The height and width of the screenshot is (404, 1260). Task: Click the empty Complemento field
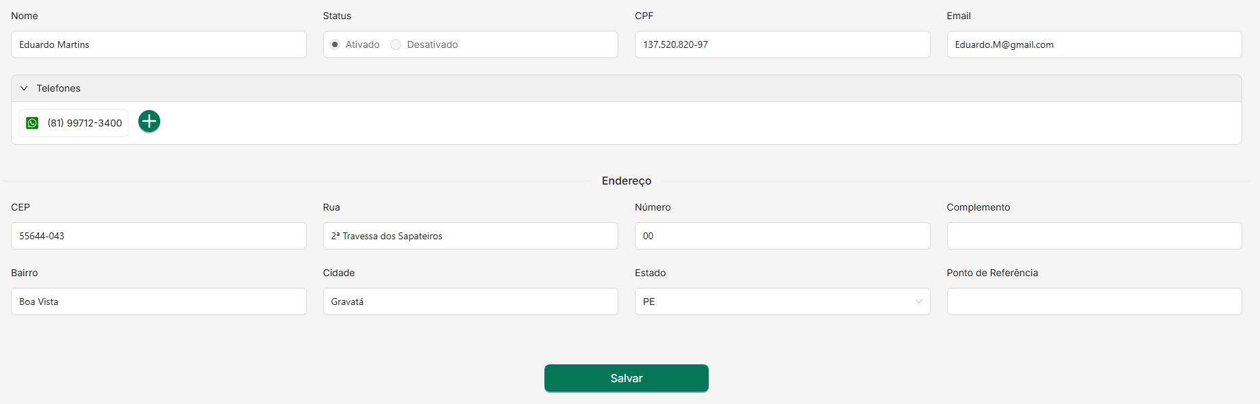(1094, 236)
